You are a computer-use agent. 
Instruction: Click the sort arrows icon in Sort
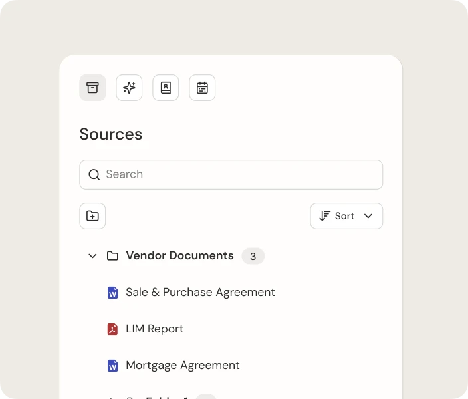324,216
